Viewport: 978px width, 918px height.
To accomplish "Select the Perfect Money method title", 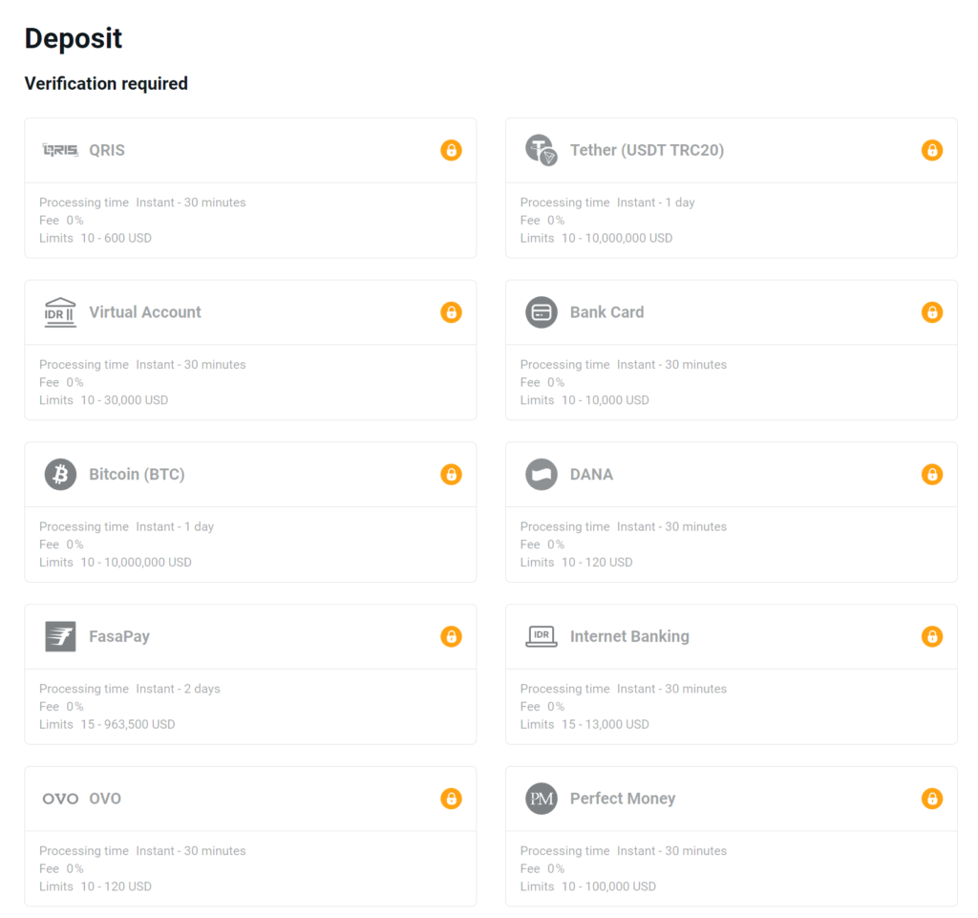I will [x=623, y=799].
